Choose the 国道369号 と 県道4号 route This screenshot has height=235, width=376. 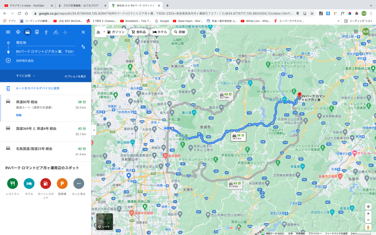[46, 132]
